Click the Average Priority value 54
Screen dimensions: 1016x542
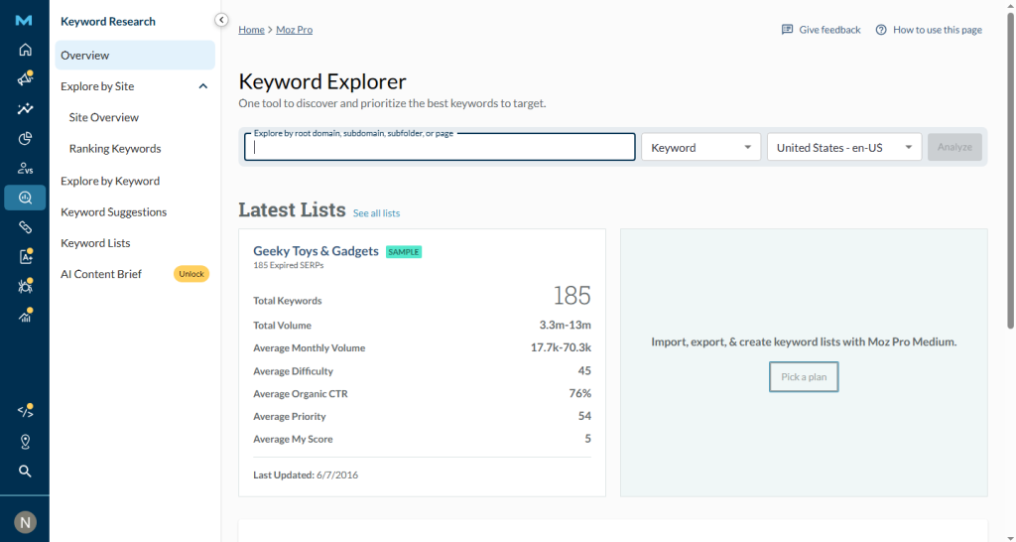click(584, 416)
